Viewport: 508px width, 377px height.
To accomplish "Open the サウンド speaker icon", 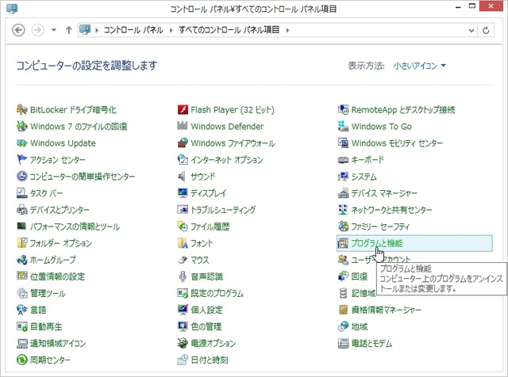I will coord(183,176).
